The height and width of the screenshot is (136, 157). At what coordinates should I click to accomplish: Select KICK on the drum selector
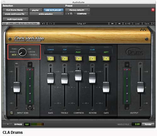click(14, 55)
